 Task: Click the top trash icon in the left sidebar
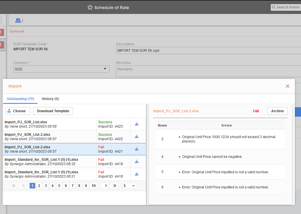click(1, 32)
